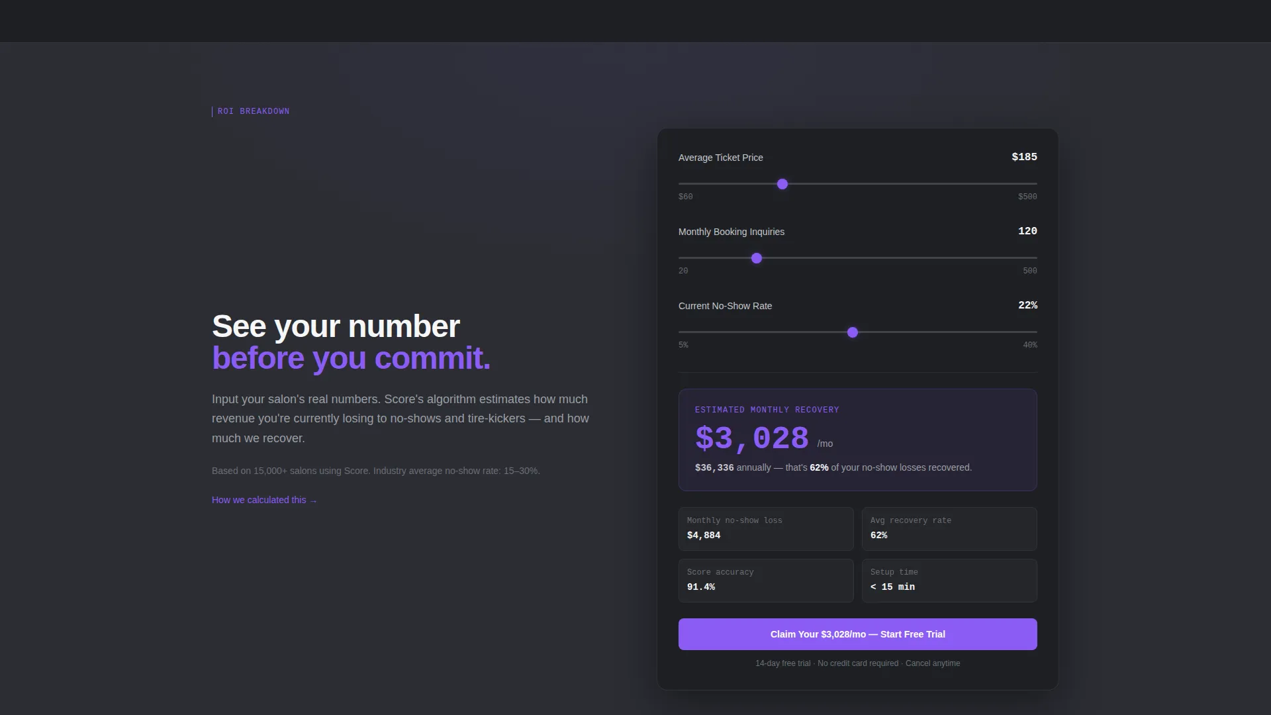Click the 'before you commit.' purple heading

coord(351,358)
